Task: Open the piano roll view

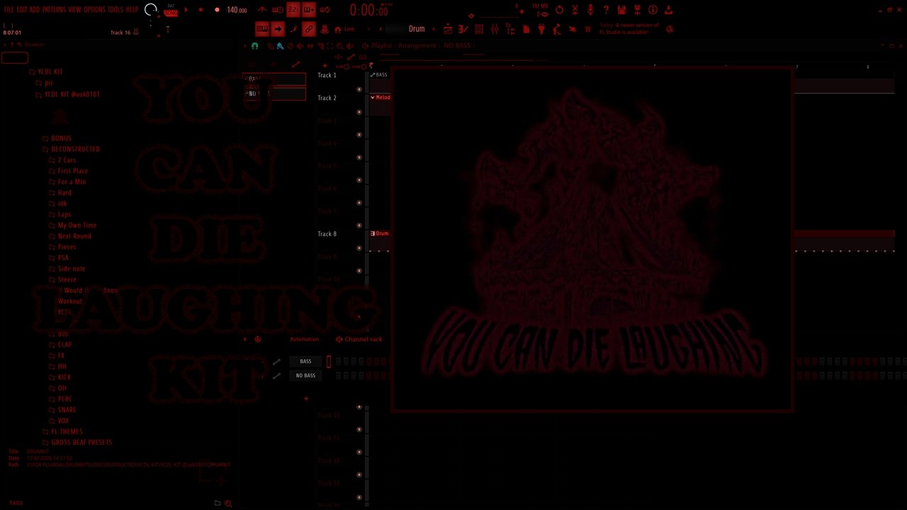Action: coord(463,29)
